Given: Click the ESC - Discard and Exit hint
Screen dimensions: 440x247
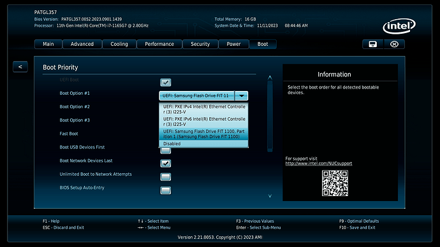Looking at the screenshot, I should point(63,227).
